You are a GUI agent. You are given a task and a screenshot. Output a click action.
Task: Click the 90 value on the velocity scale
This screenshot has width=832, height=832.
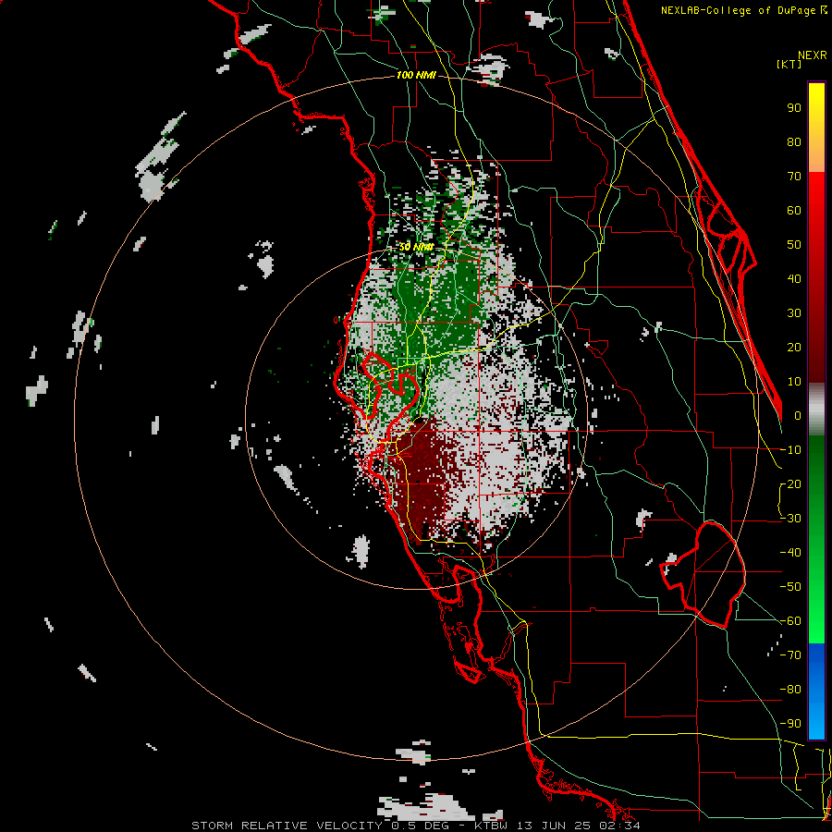(794, 108)
